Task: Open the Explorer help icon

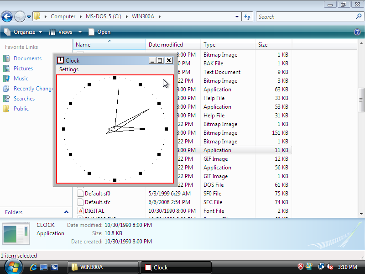Action: [x=357, y=32]
